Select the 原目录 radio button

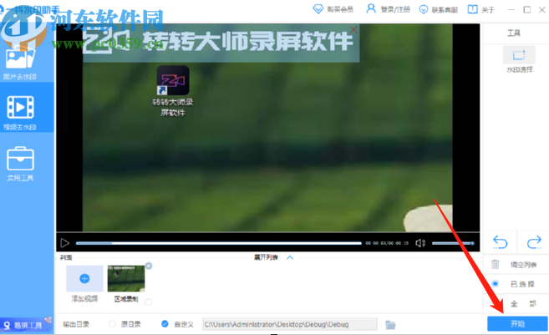coord(112,324)
